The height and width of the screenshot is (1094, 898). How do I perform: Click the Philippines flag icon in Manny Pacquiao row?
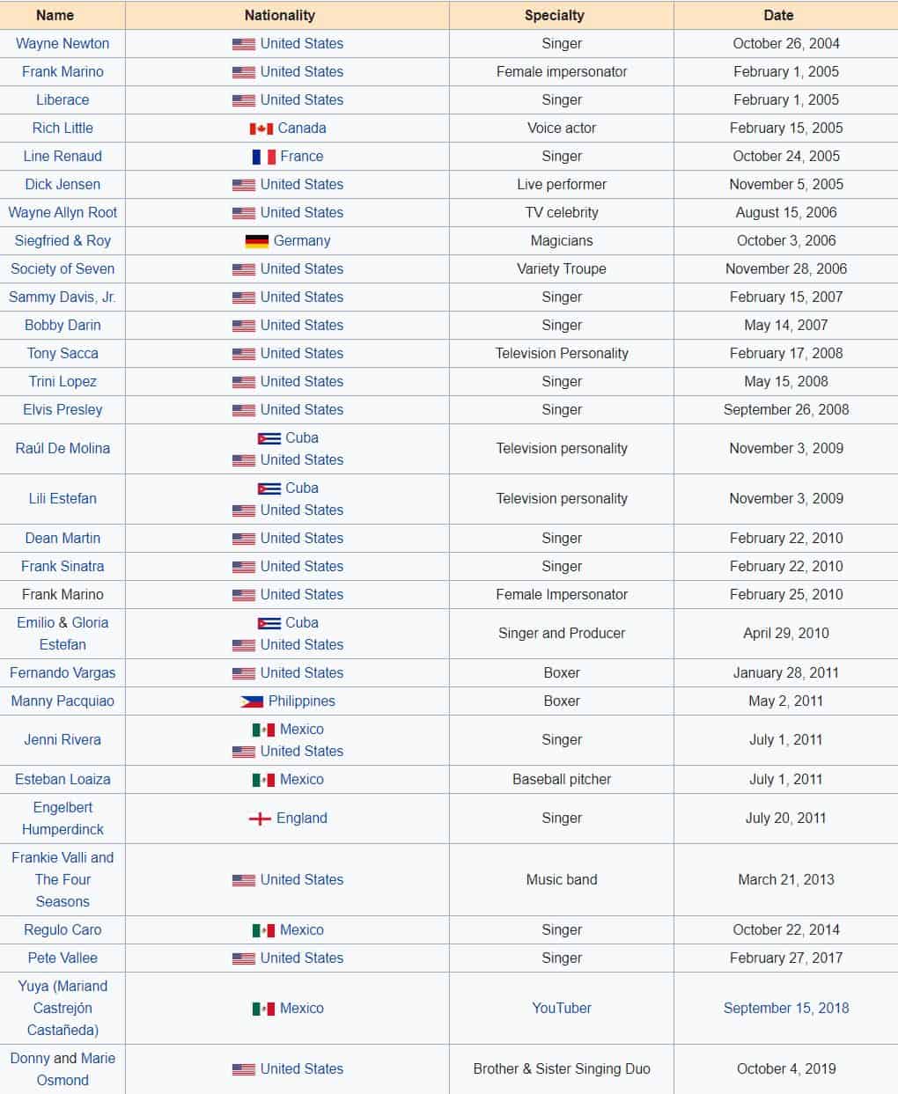(252, 701)
